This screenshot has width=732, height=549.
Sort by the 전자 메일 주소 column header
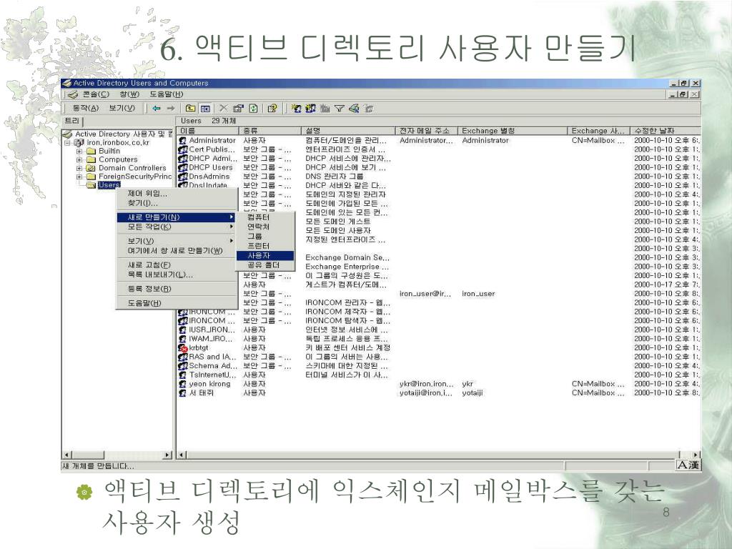pos(427,131)
